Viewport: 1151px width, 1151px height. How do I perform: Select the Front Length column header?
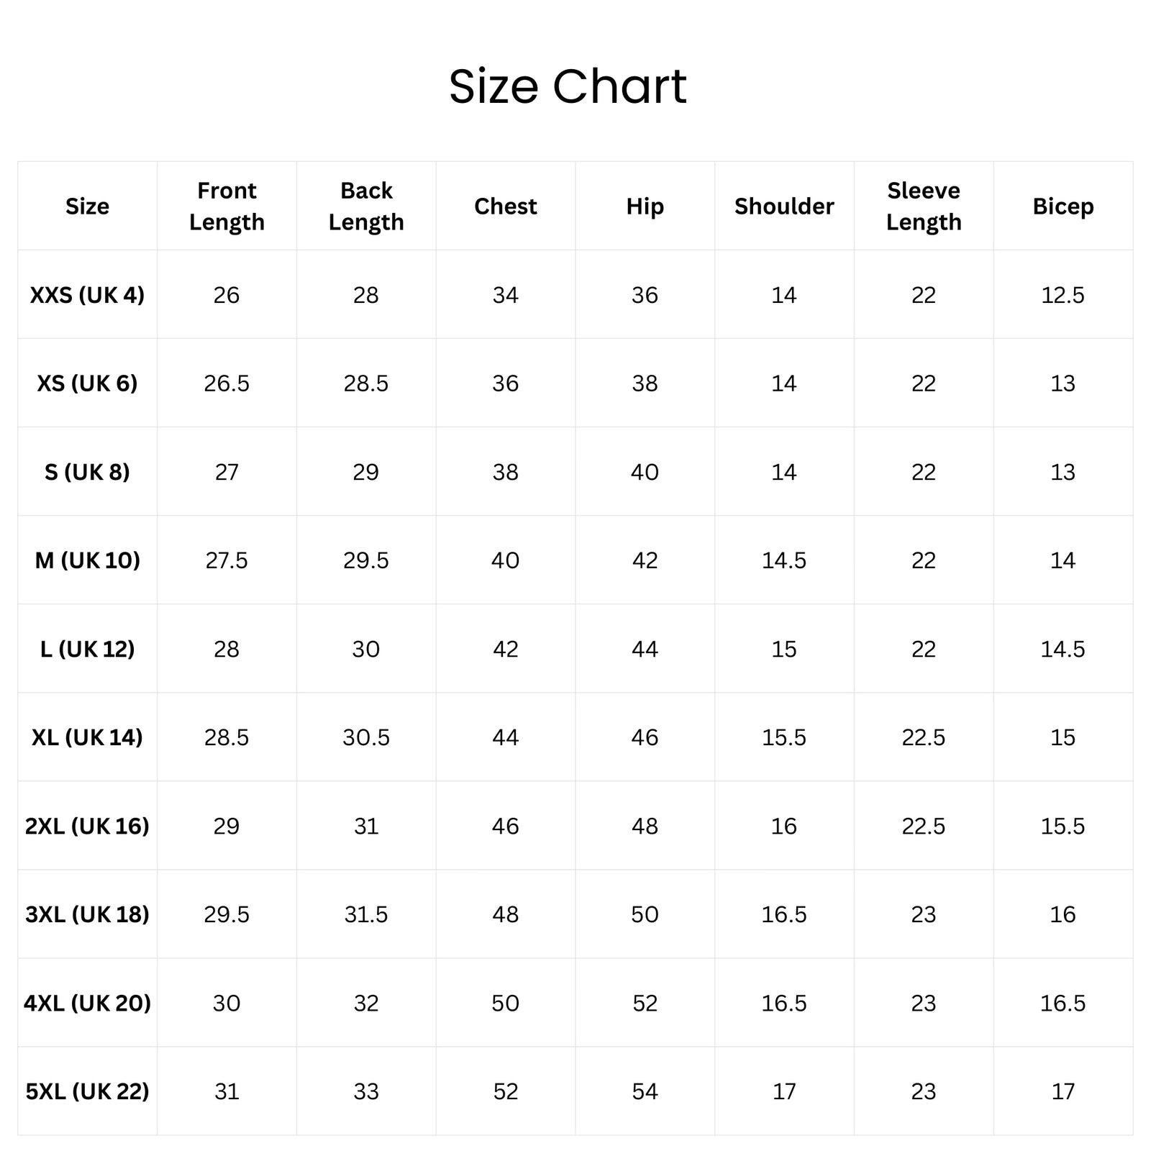pos(227,206)
